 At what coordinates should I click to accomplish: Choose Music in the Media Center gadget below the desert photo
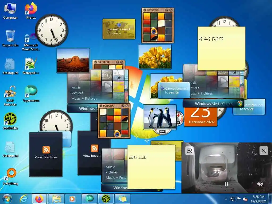tap(76, 88)
